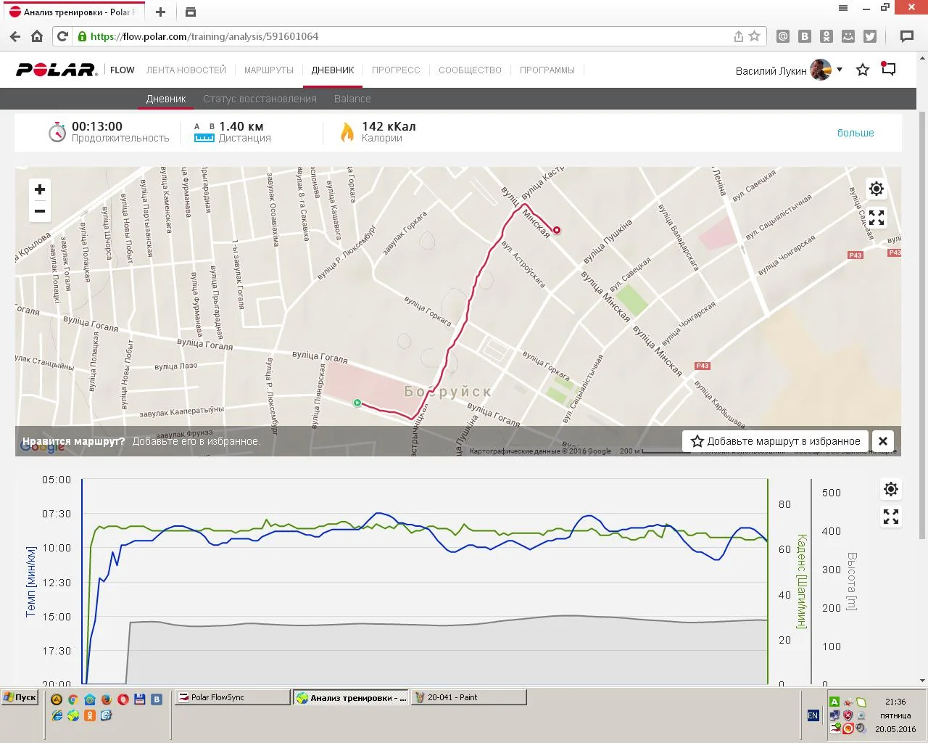This screenshot has width=928, height=743.
Task: Open chart settings gear
Action: (891, 489)
